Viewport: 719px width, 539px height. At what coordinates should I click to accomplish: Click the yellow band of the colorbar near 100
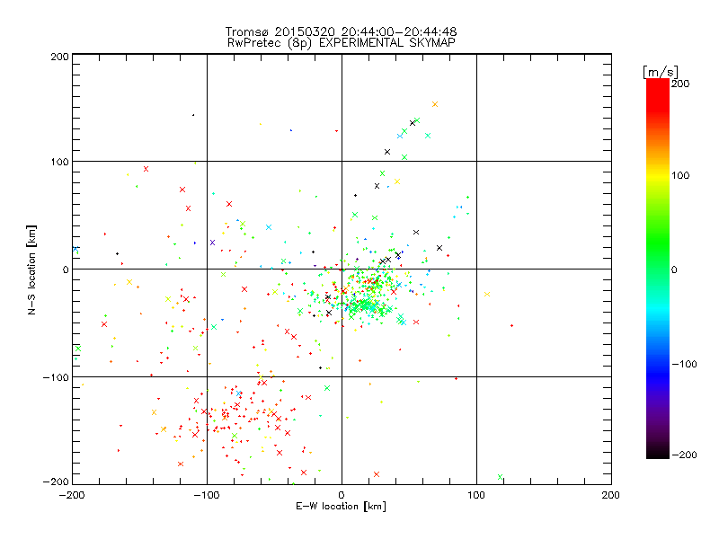[x=658, y=175]
